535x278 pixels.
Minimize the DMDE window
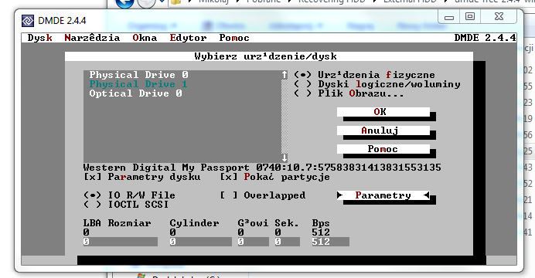(449, 17)
